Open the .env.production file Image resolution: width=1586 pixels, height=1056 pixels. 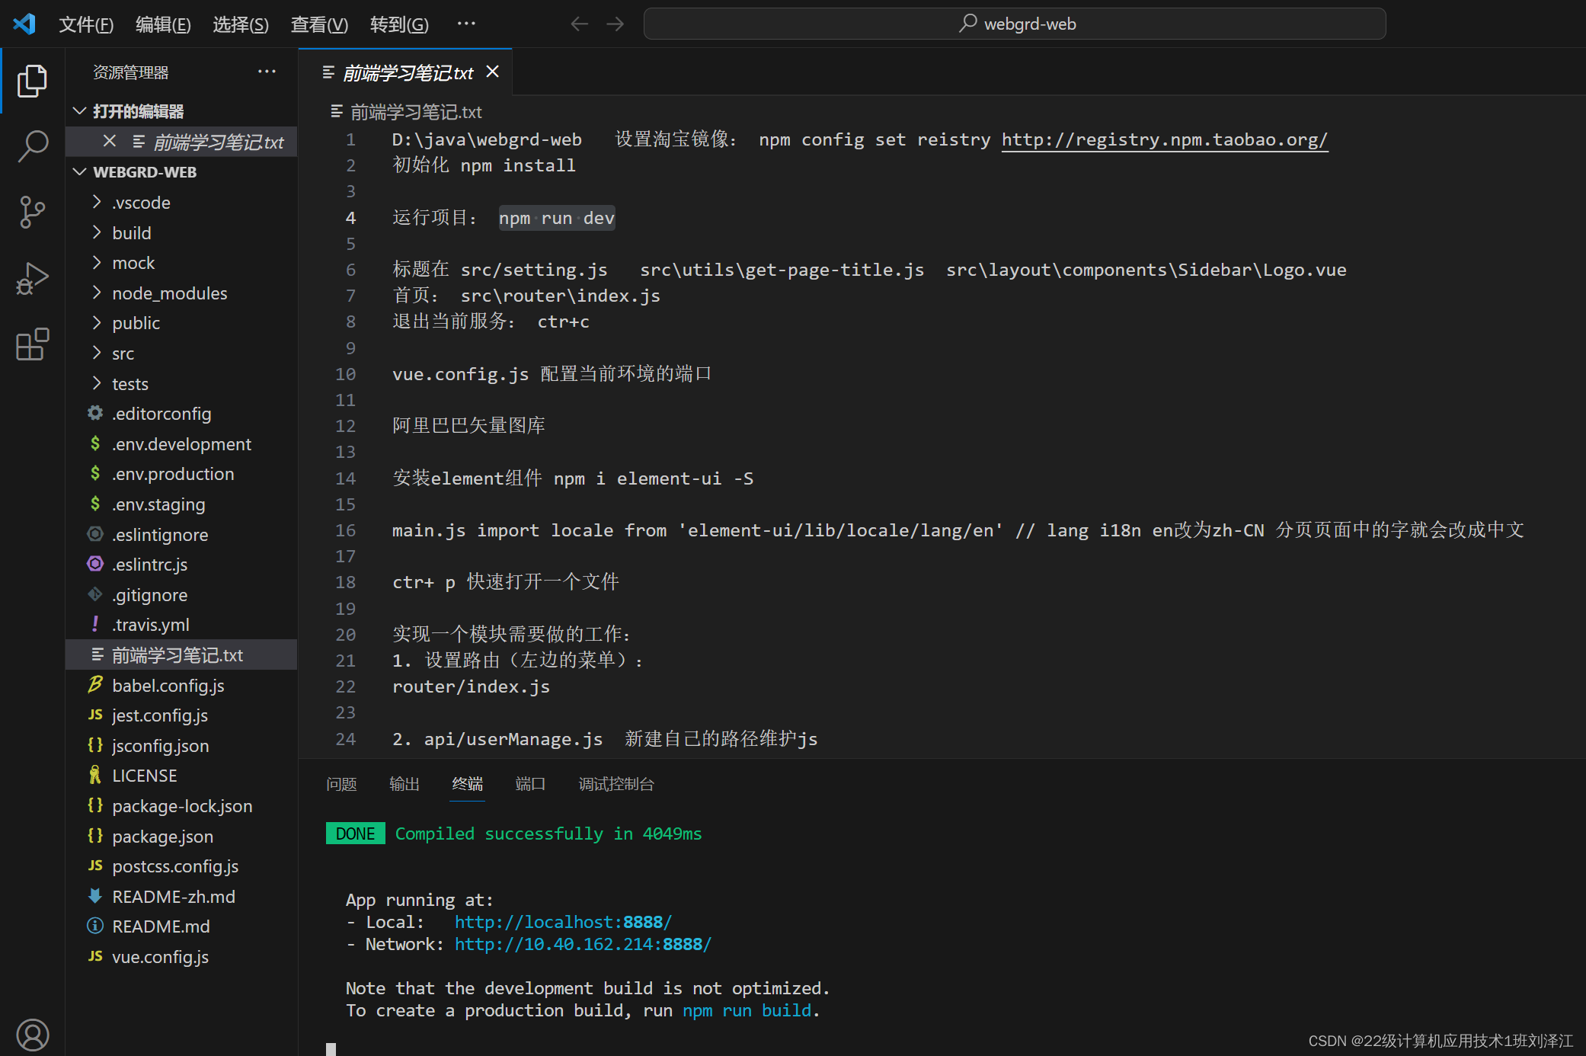(181, 474)
